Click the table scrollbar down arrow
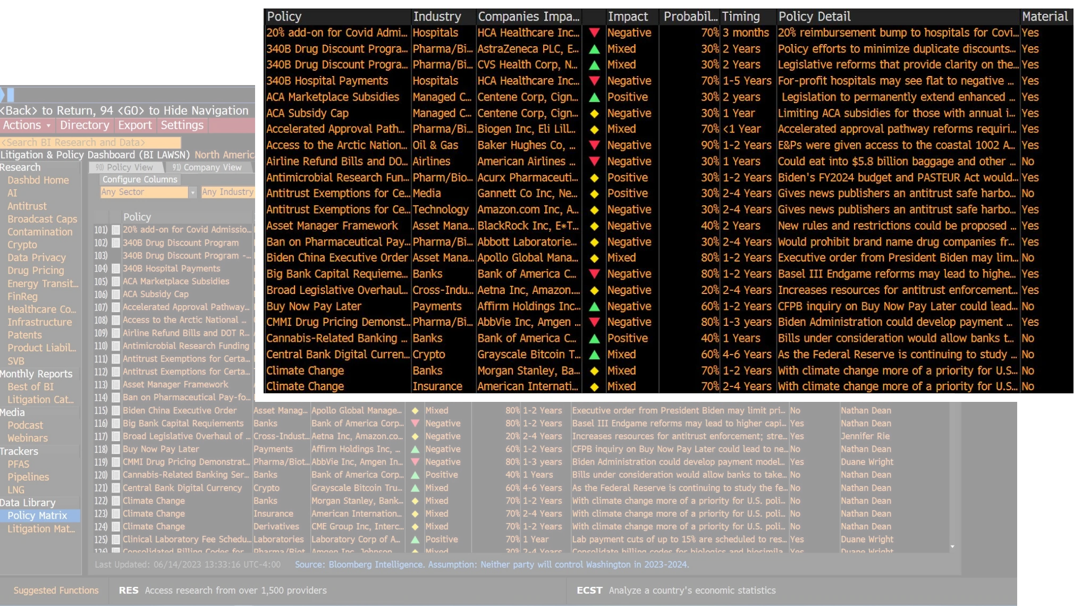 point(952,546)
